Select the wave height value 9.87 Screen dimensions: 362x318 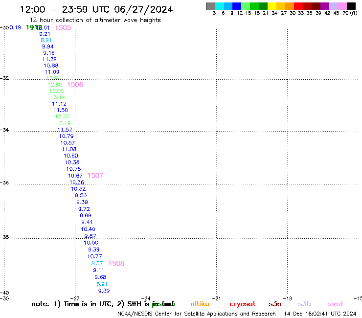90,236
